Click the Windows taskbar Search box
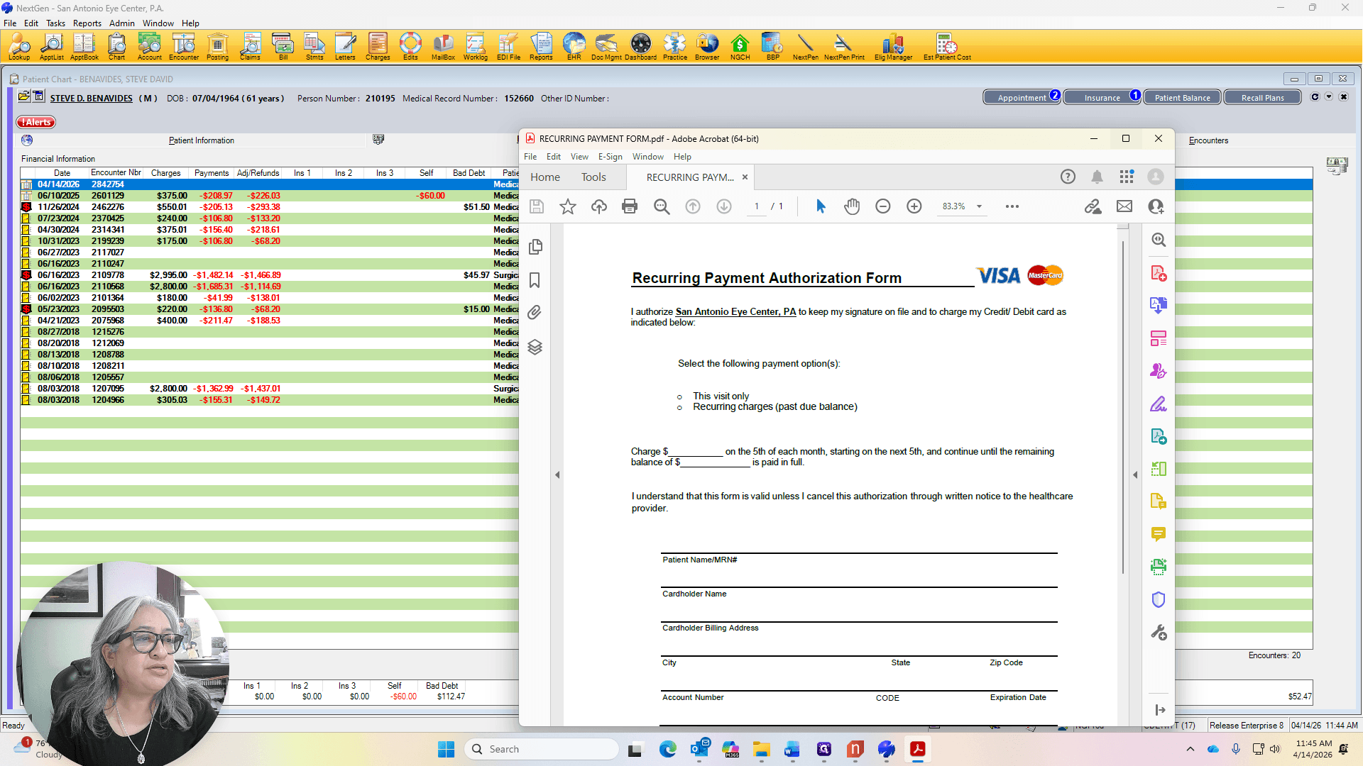 542,749
